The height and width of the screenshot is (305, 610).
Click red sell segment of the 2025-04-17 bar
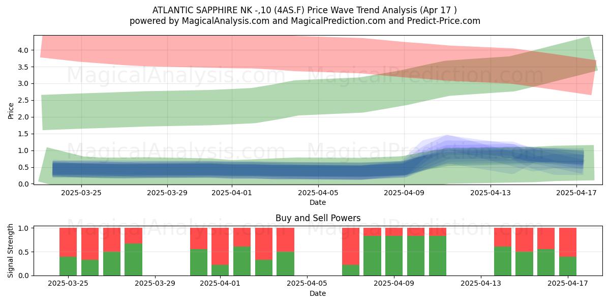pyautogui.click(x=568, y=242)
